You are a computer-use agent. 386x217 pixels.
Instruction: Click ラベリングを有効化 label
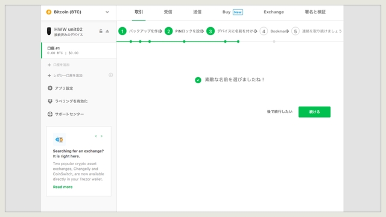click(x=71, y=101)
